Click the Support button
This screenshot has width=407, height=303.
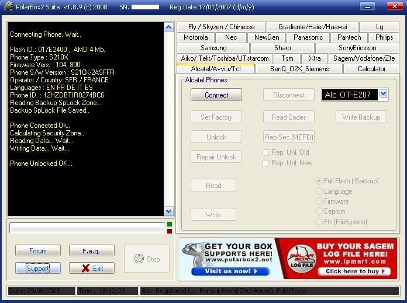[38, 268]
